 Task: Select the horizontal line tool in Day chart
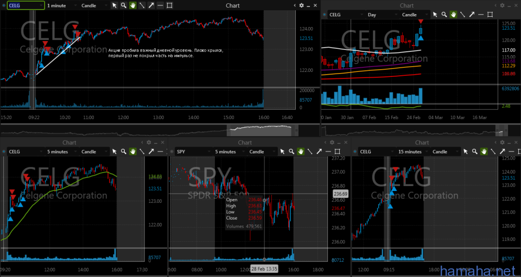[x=480, y=15]
